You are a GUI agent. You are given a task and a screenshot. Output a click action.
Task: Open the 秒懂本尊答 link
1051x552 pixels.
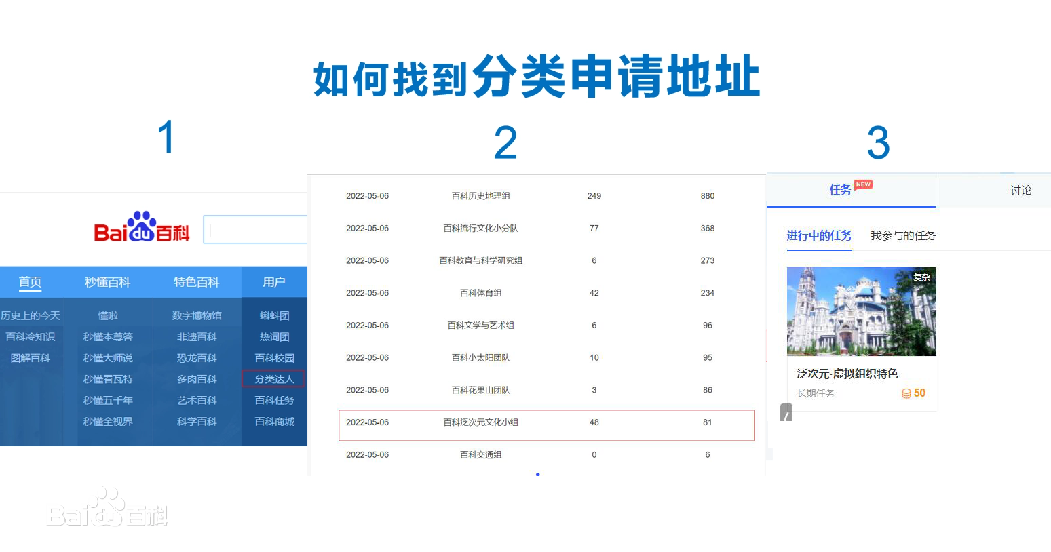click(108, 337)
